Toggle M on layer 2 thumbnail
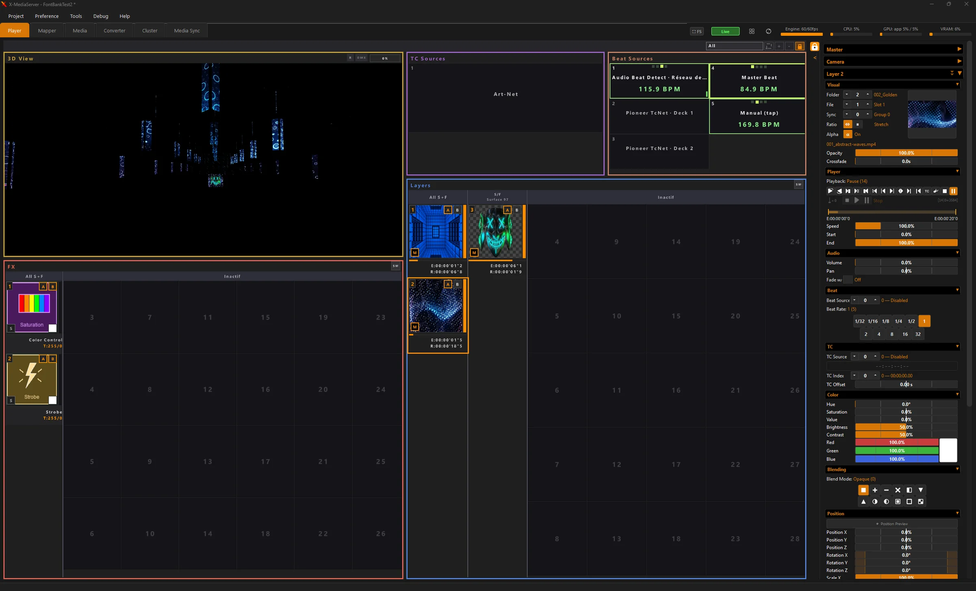 414,327
